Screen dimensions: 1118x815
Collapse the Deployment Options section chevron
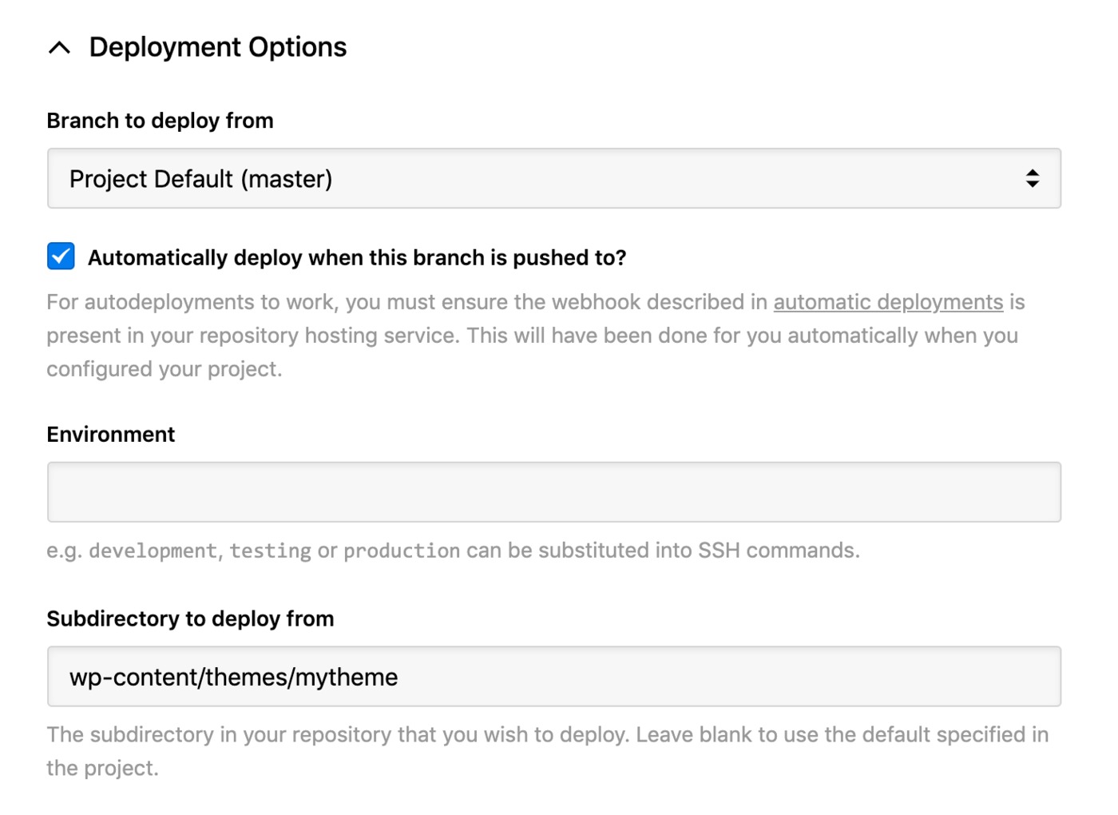coord(59,48)
